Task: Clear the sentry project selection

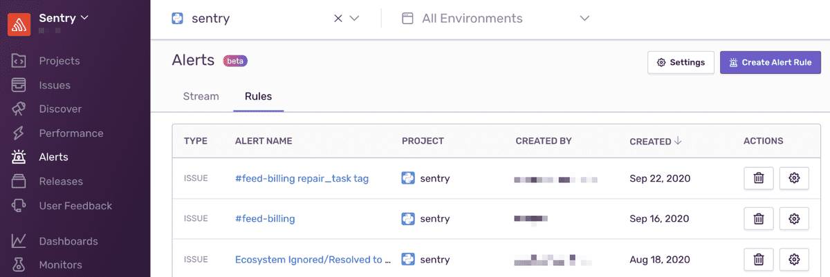Action: coord(338,19)
